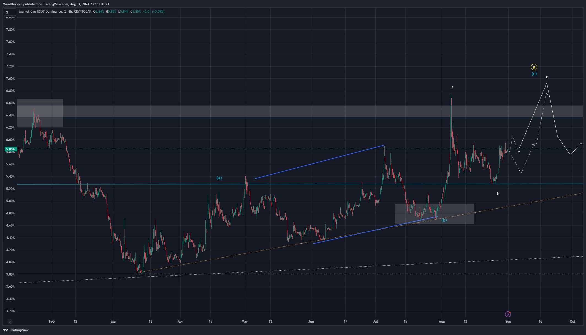
Task: Click the 7.00% price axis label
Action: (10, 79)
